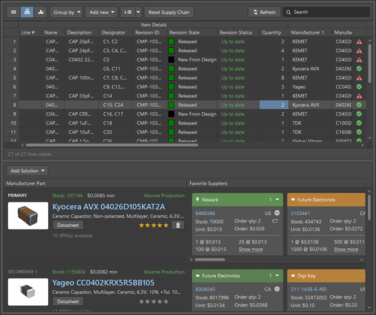Click the flag icon on Newark supplier card
The height and width of the screenshot is (315, 376).
(198, 199)
